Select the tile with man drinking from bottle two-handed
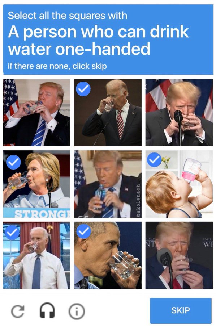Viewport: 216px width, 326px height. tap(37, 113)
